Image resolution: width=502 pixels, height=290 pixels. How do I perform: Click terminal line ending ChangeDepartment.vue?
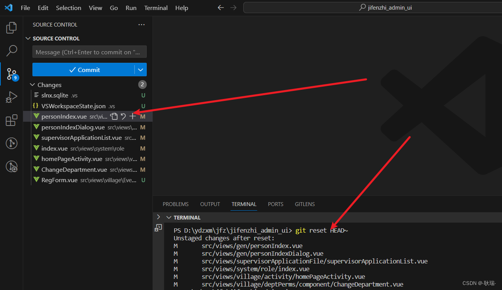pyautogui.click(x=302, y=284)
